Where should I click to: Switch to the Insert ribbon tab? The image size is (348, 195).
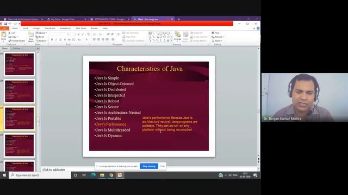(26, 28)
